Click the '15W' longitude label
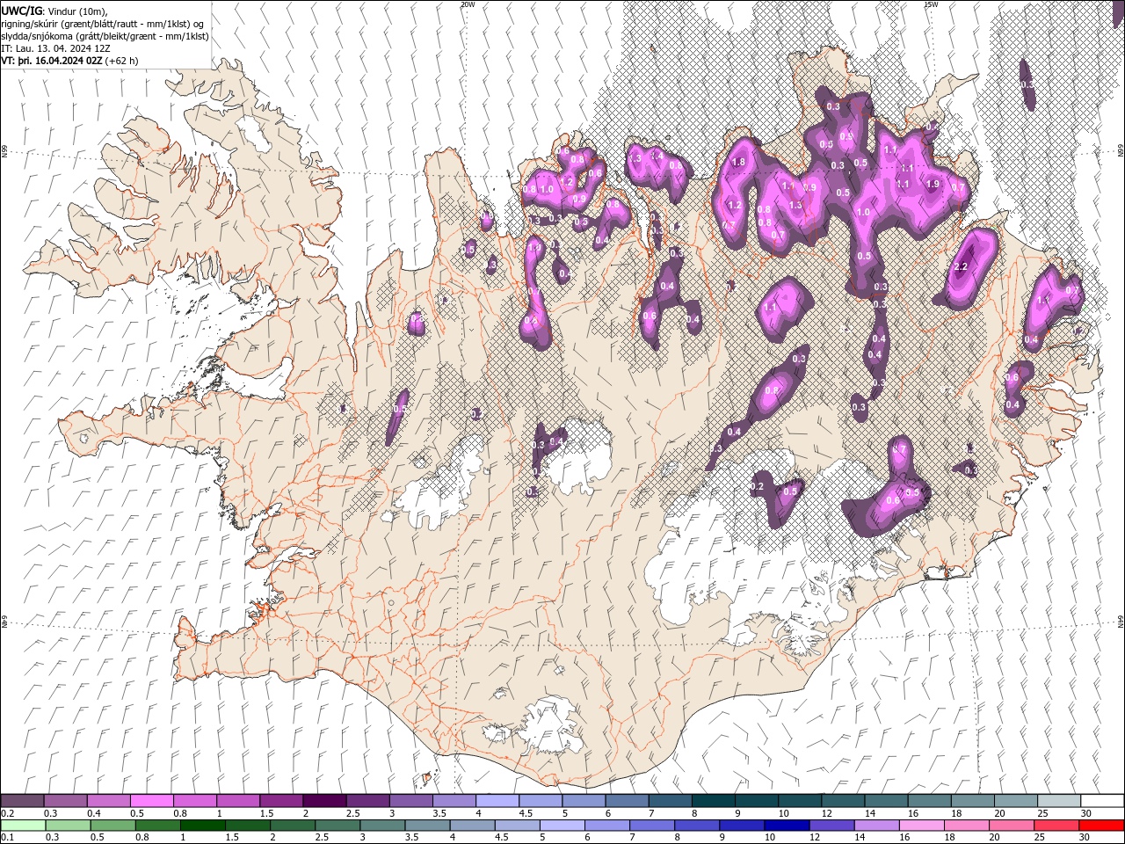This screenshot has height=844, width=1125. tap(931, 4)
